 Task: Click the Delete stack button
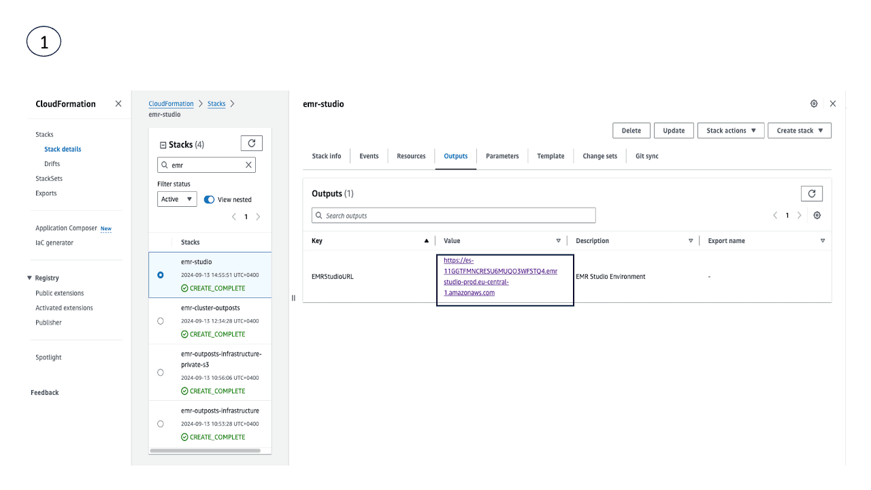631,131
